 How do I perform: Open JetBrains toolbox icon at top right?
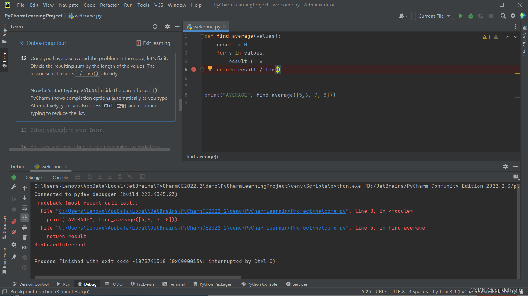523,16
